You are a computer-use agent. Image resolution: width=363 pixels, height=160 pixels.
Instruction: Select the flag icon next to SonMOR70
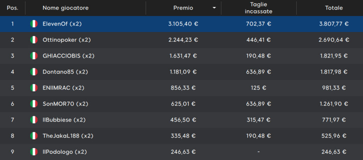pyautogui.click(x=34, y=104)
